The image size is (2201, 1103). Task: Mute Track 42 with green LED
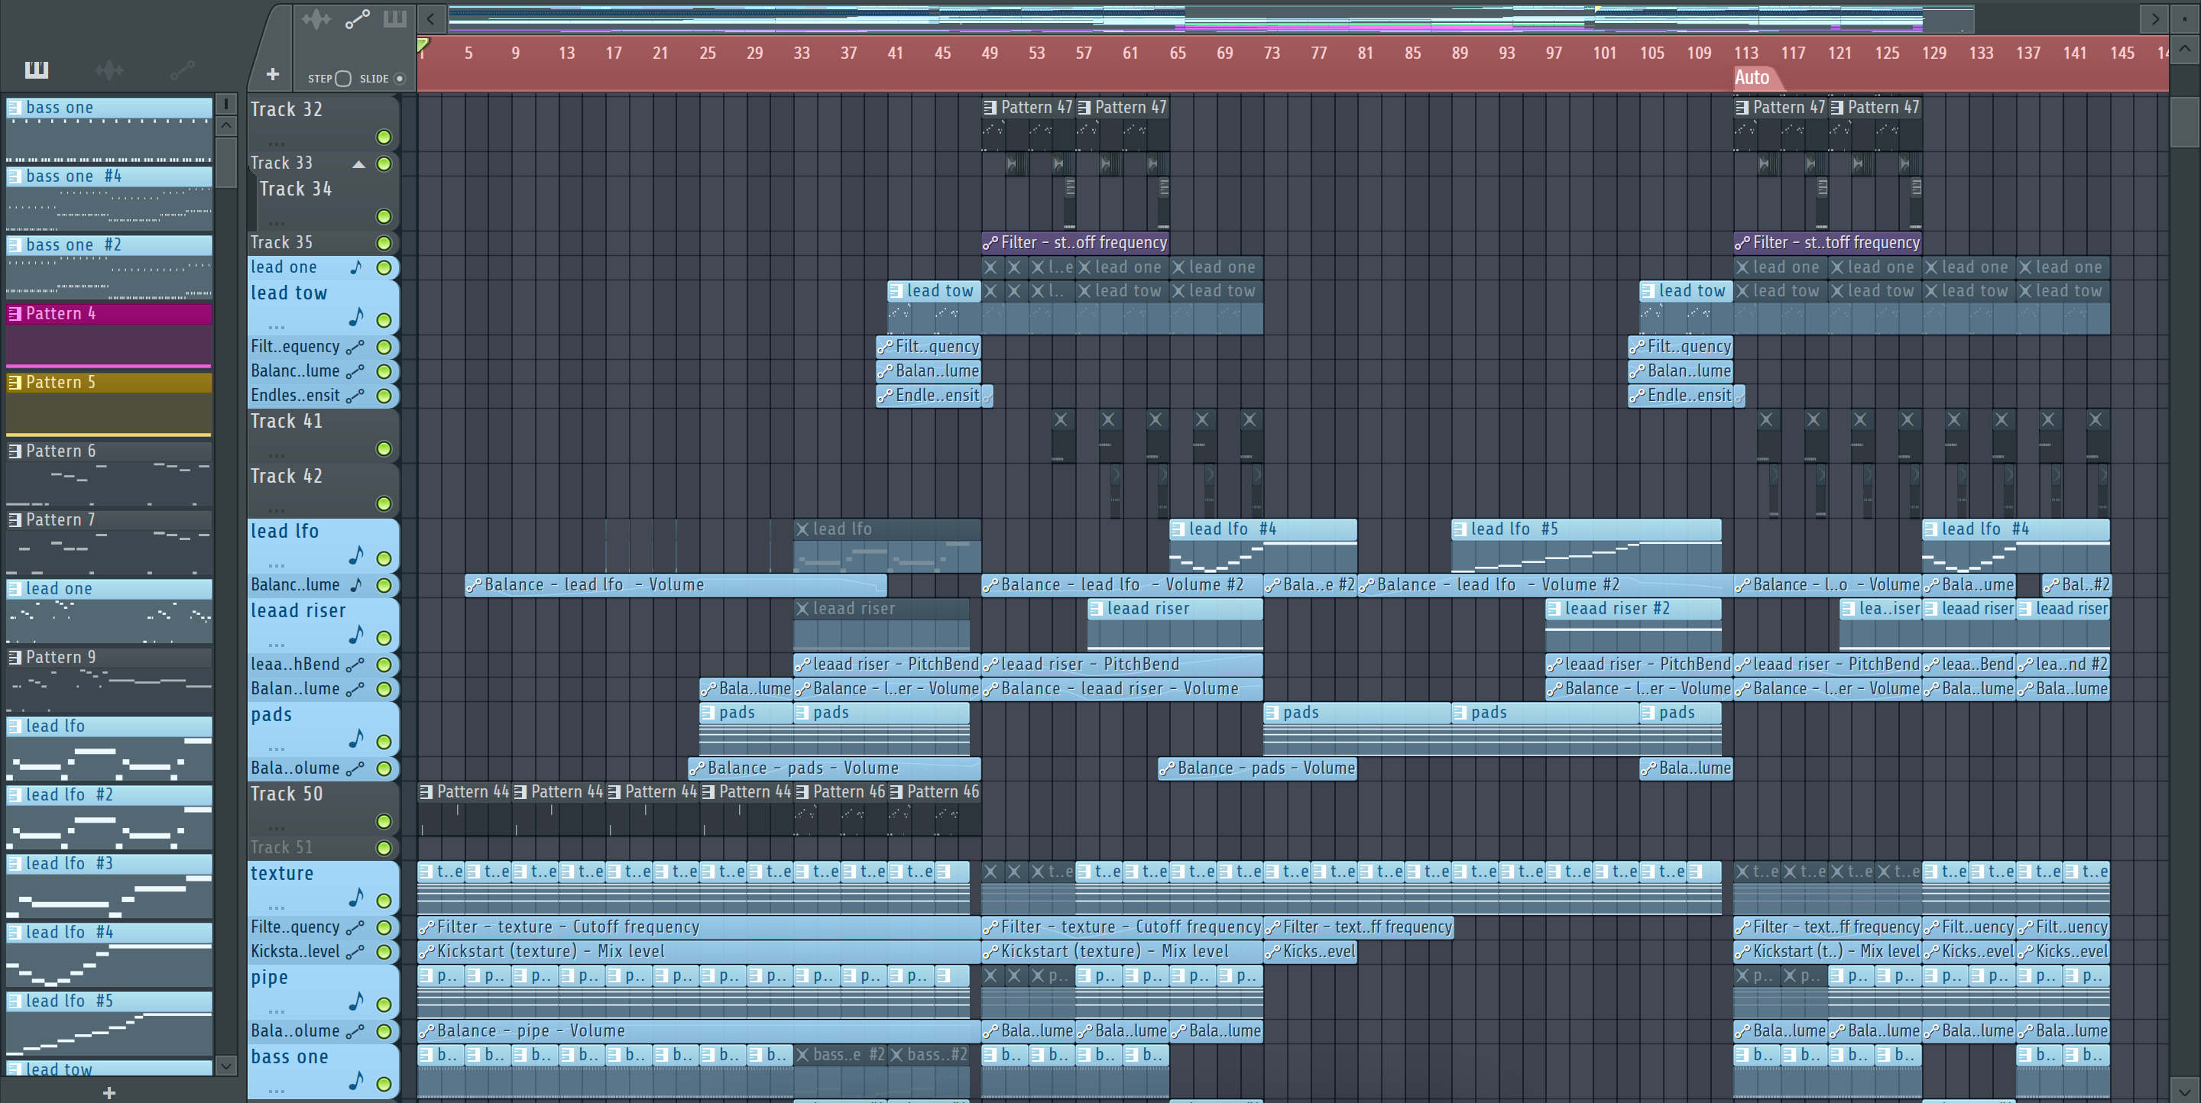click(x=384, y=503)
